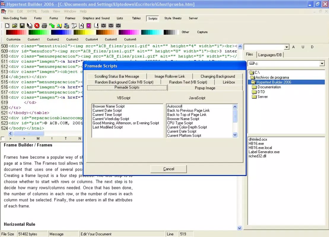The width and height of the screenshot is (329, 237).
Task: Click code editor vertical scroll up arrow
Action: 240,47
